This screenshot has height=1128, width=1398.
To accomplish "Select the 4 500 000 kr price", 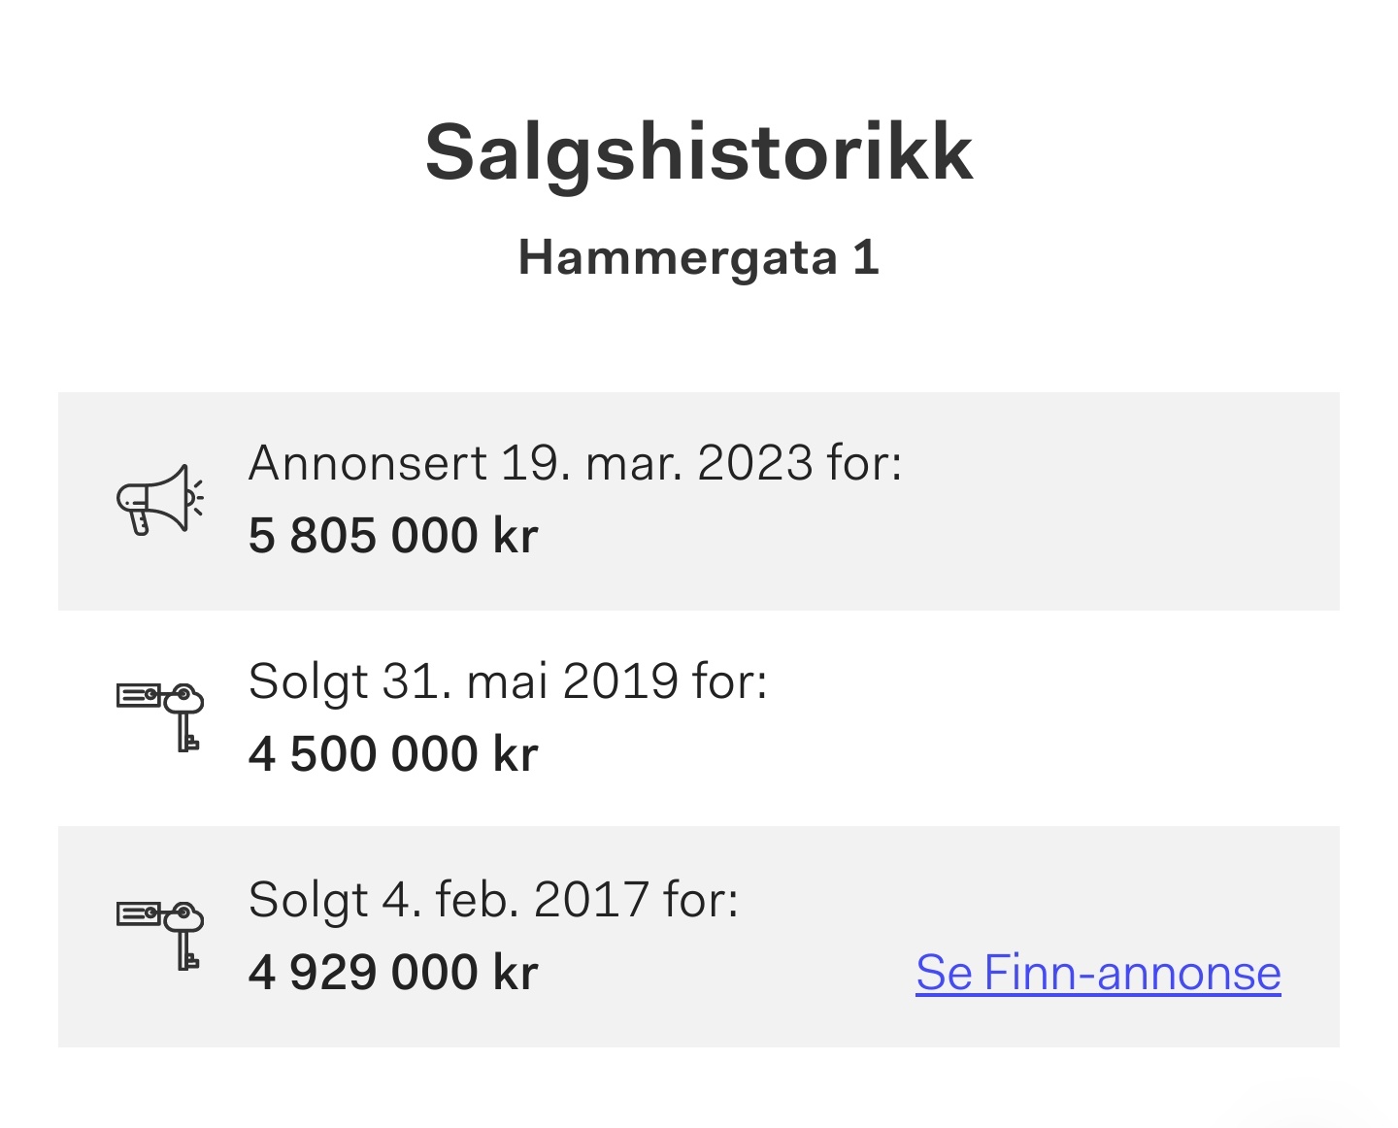I will (x=393, y=754).
